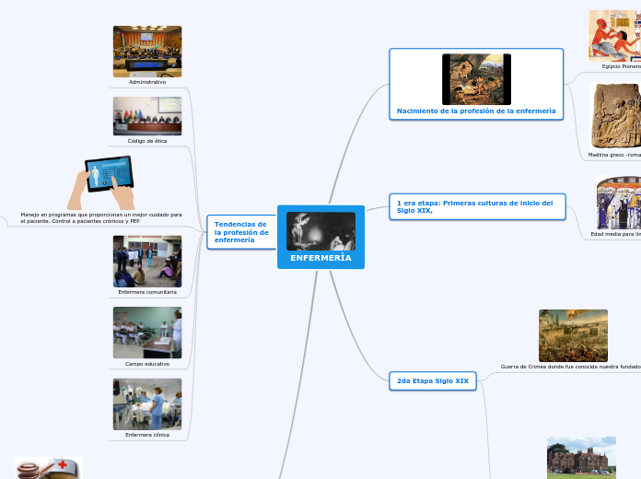Select the central ENFERMERÌA node
This screenshot has height=479, width=641.
point(320,238)
